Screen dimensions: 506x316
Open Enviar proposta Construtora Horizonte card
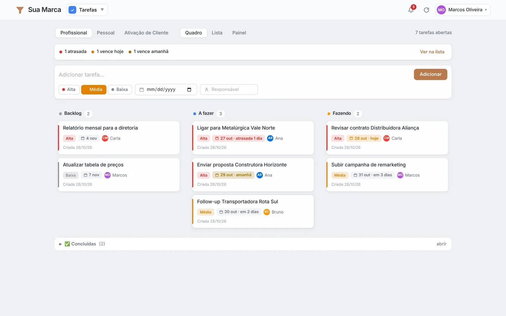(253, 175)
